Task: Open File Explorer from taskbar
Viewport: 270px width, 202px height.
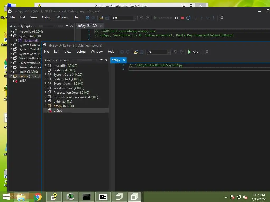Action: point(21,197)
